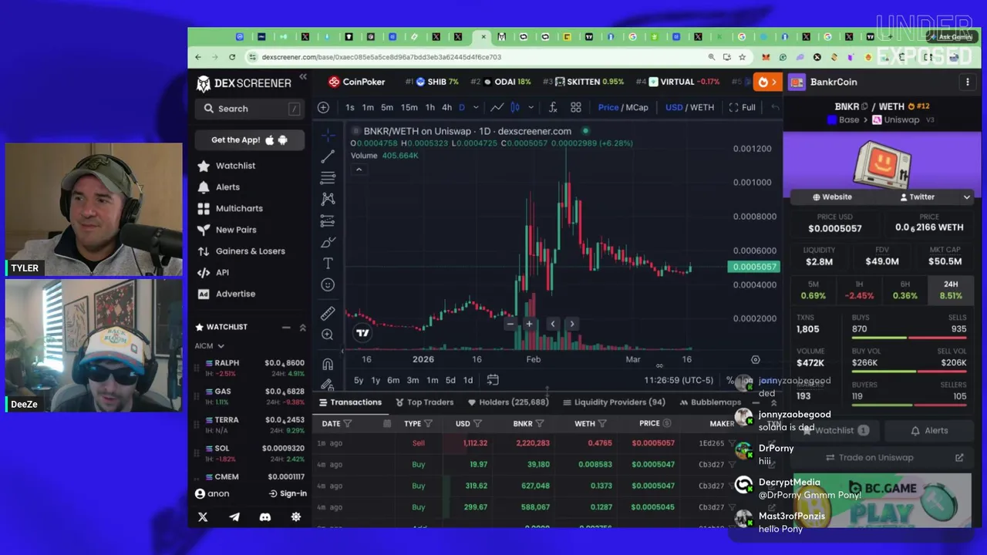Select the chart zoom-in tool

click(328, 335)
